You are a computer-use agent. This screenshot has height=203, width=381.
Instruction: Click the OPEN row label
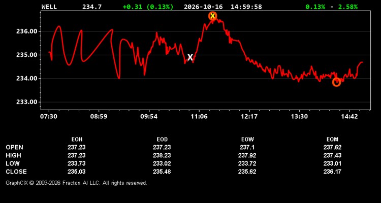(x=15, y=147)
